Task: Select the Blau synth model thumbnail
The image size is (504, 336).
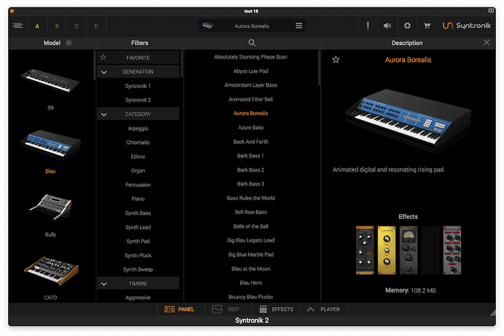Action: (x=50, y=143)
